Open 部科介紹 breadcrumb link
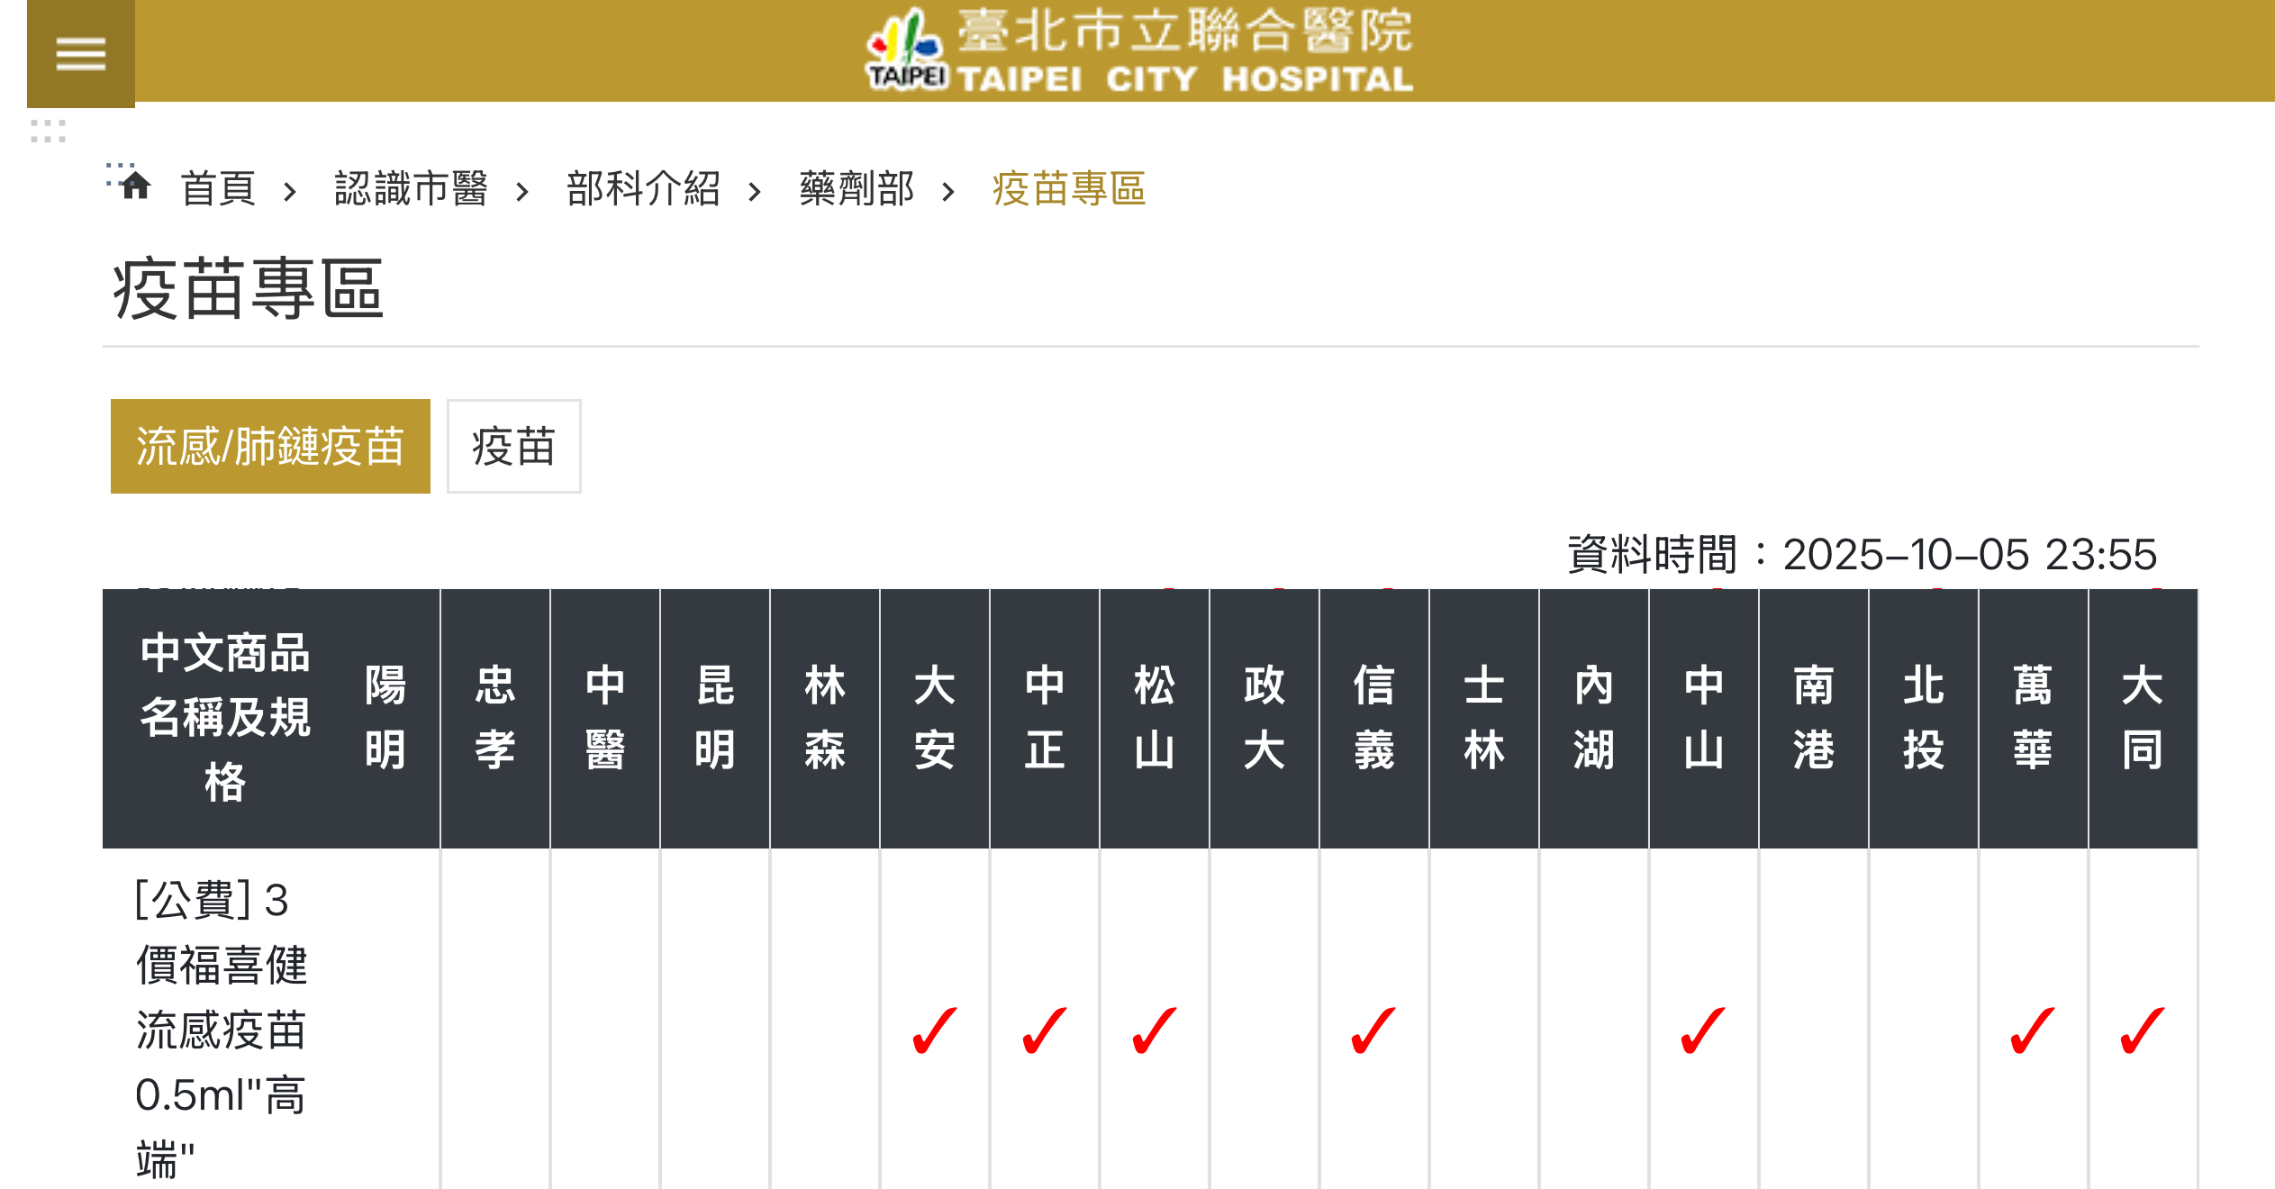 [643, 189]
